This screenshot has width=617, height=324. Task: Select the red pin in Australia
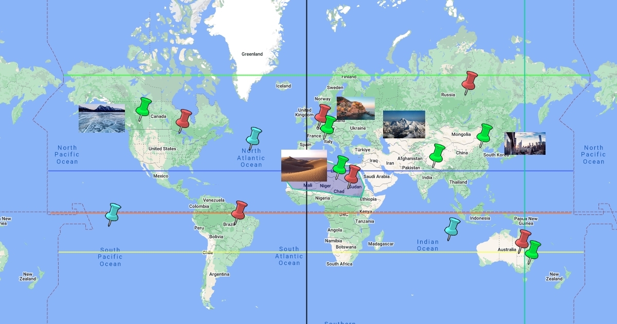[523, 239]
